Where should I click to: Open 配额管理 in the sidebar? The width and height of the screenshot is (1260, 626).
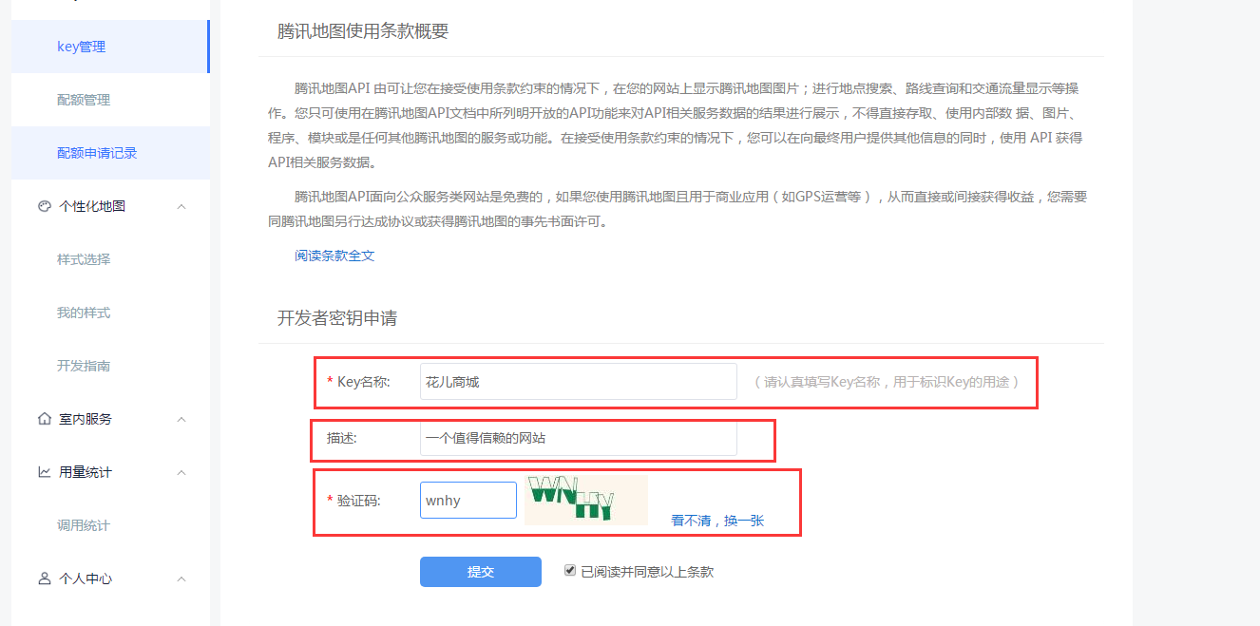click(84, 100)
